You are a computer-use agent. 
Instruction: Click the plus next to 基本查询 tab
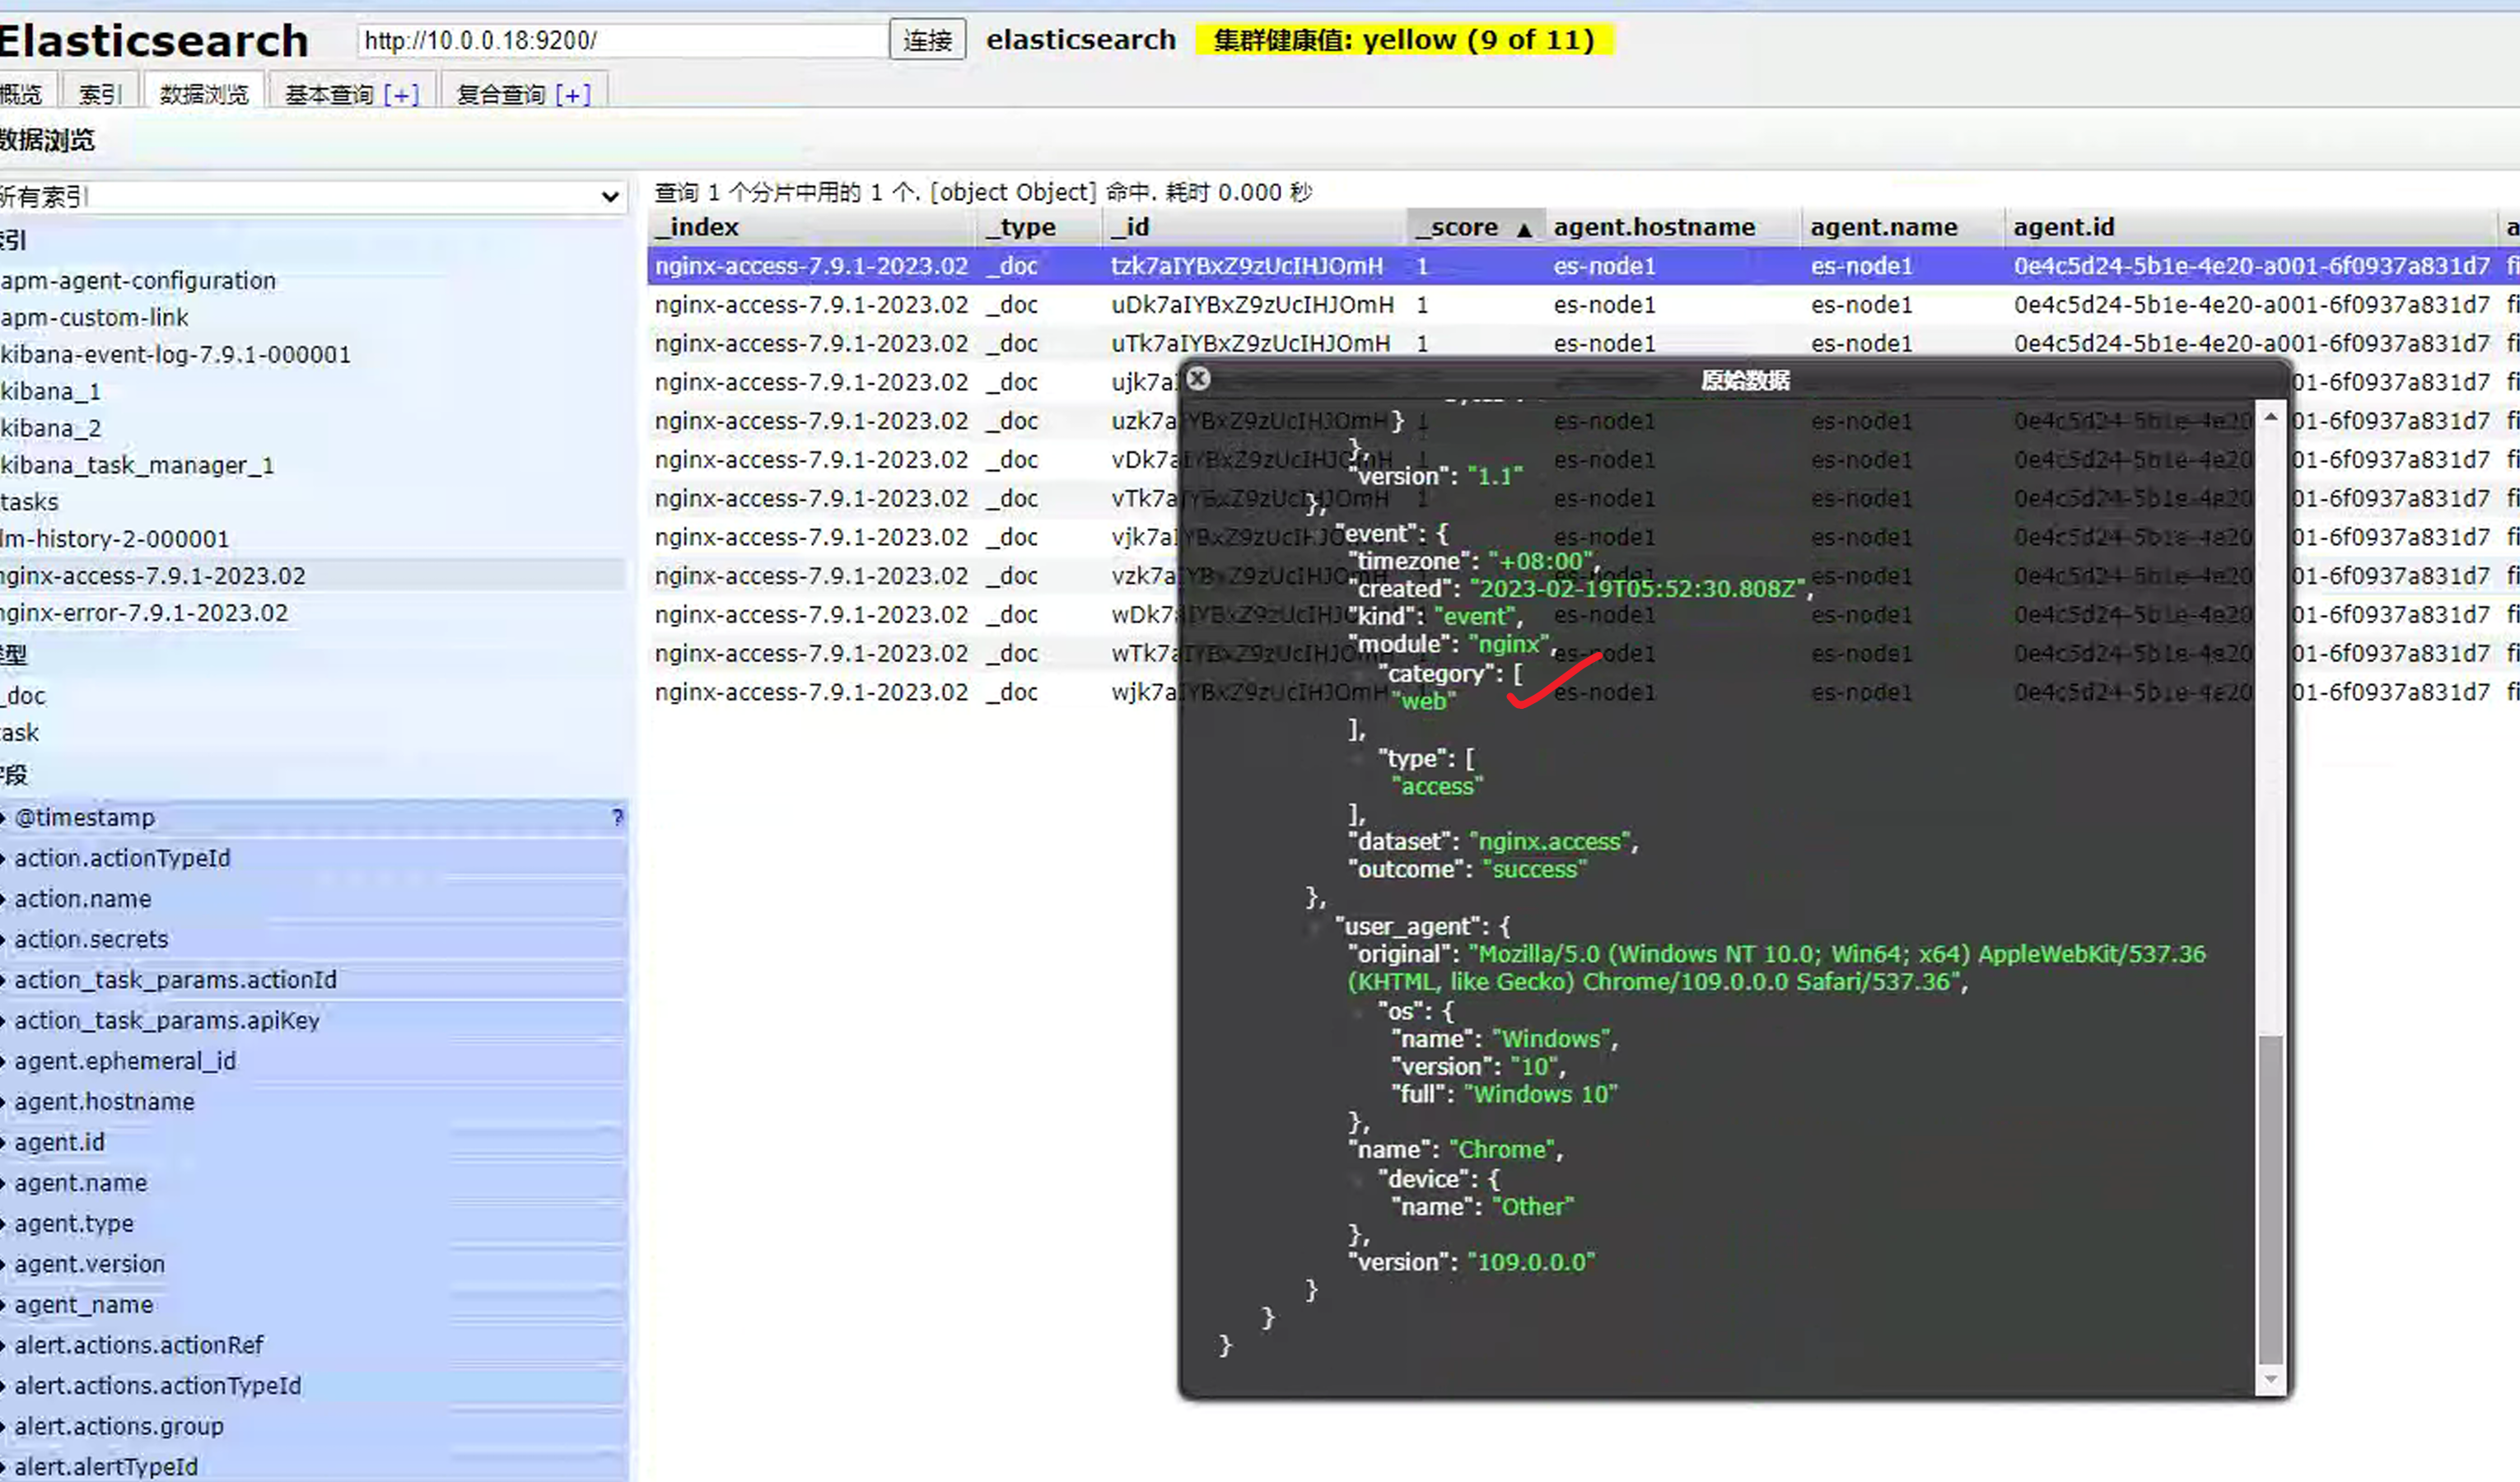coord(401,95)
